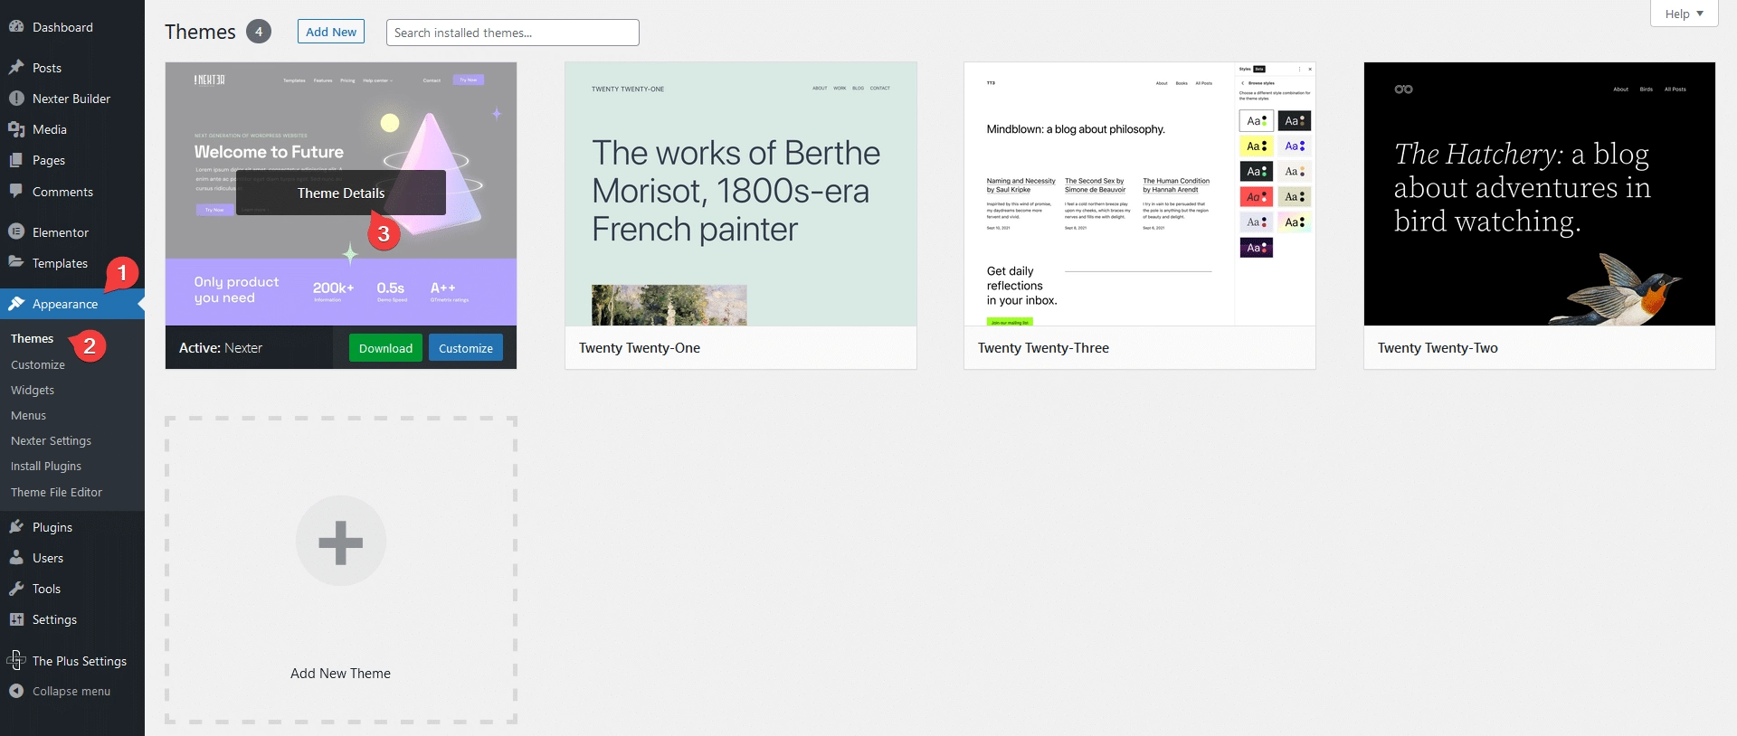Go to Menus submenu
Screen dimensions: 1737x736
pos(29,415)
